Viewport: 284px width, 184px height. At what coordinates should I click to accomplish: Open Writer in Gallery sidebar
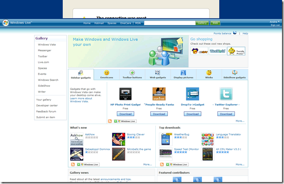[x=41, y=92]
